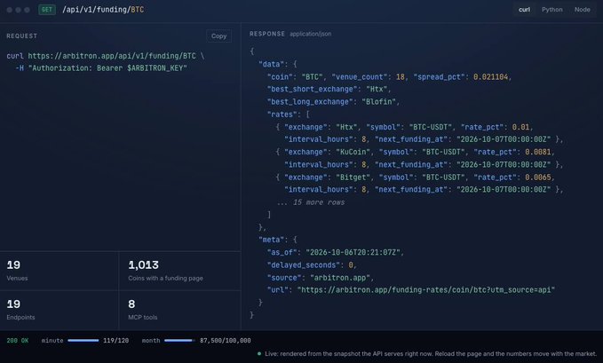This screenshot has height=363, width=603.
Task: Select the /api/v1/funding/BTC endpoint path
Action: [103, 10]
